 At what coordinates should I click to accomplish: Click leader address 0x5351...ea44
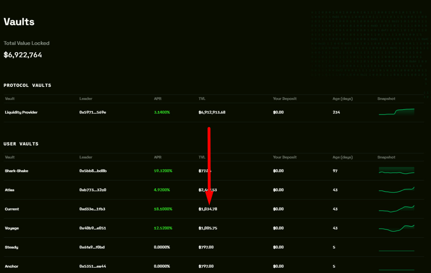[x=92, y=266]
